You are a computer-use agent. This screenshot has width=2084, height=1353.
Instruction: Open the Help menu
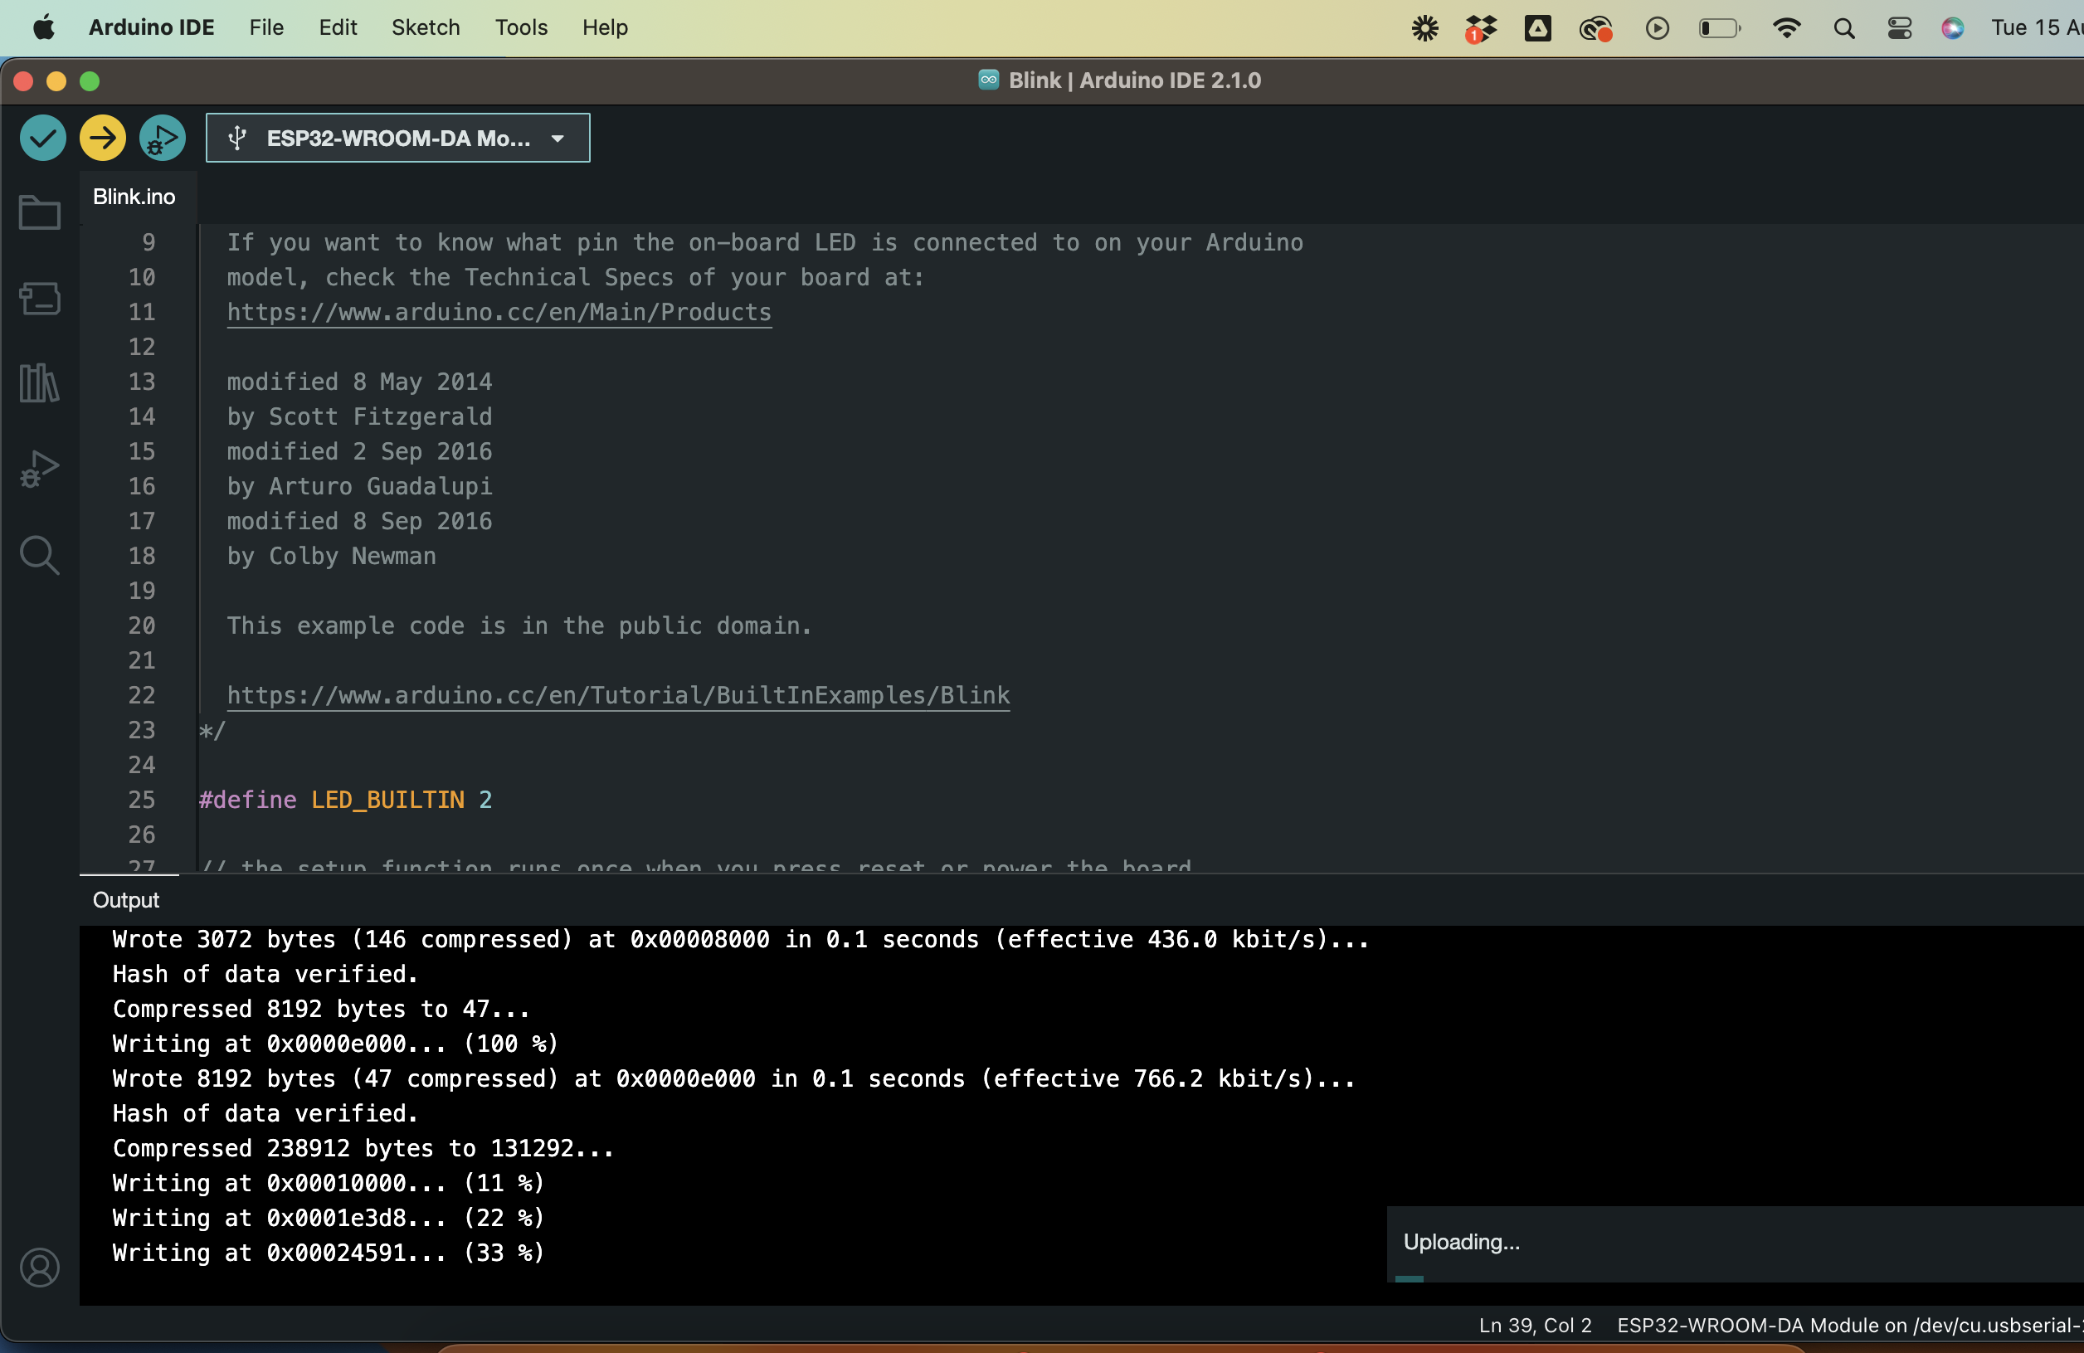click(x=605, y=28)
